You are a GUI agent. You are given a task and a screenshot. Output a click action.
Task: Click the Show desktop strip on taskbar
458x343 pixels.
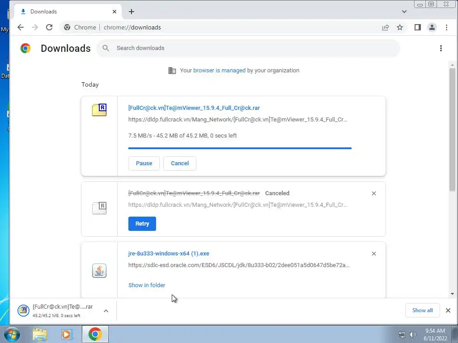pos(455,334)
